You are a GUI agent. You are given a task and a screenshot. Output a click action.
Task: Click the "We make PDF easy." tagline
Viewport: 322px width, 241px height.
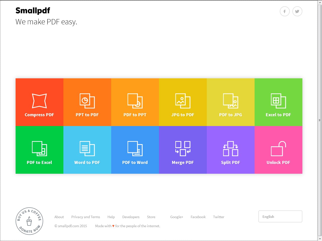pos(46,22)
